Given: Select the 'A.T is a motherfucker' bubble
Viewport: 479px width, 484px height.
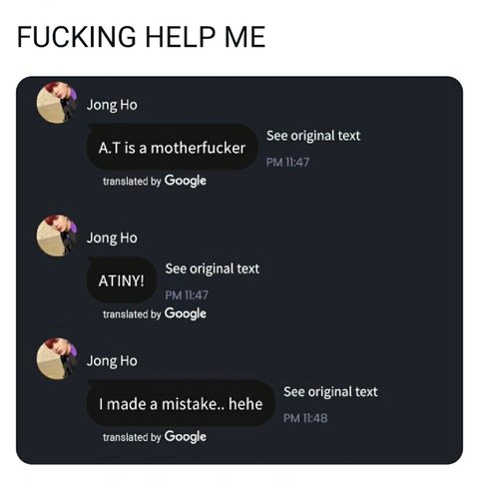Looking at the screenshot, I should pos(172,147).
